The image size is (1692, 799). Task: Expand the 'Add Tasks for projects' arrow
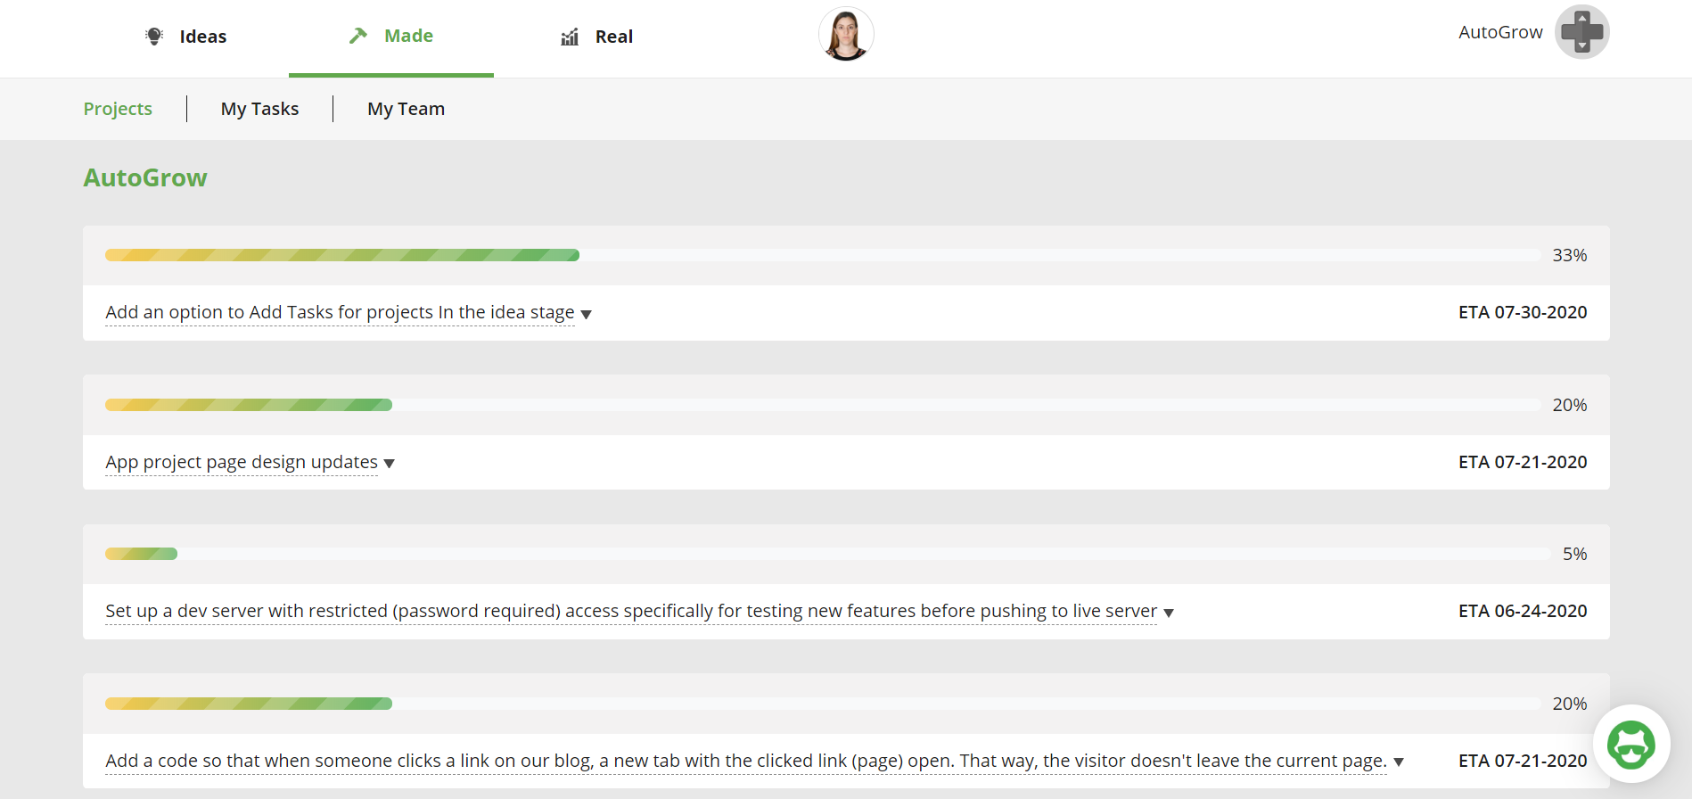point(586,314)
